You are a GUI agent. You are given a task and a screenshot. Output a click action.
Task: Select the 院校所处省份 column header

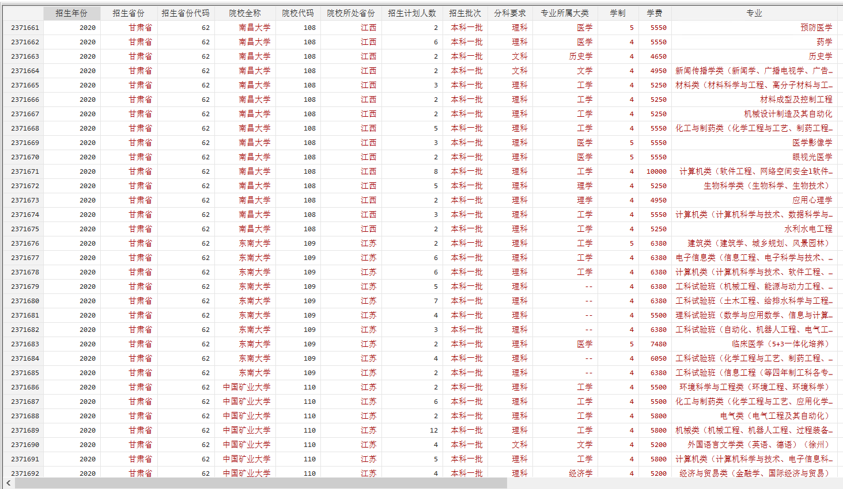click(351, 13)
